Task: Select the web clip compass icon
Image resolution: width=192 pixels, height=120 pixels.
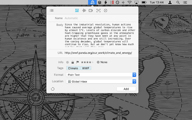Action: pyautogui.click(x=105, y=10)
